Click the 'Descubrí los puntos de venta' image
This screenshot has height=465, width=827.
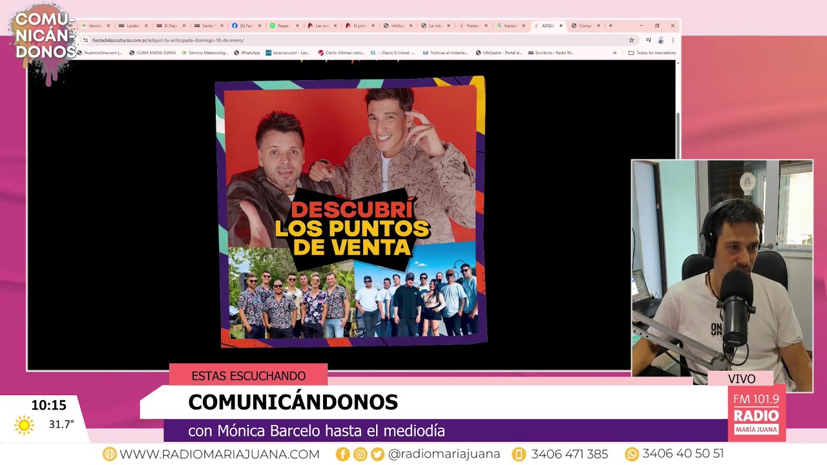point(351,212)
